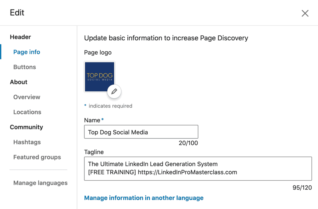Click the Header sidebar heading

click(x=20, y=37)
